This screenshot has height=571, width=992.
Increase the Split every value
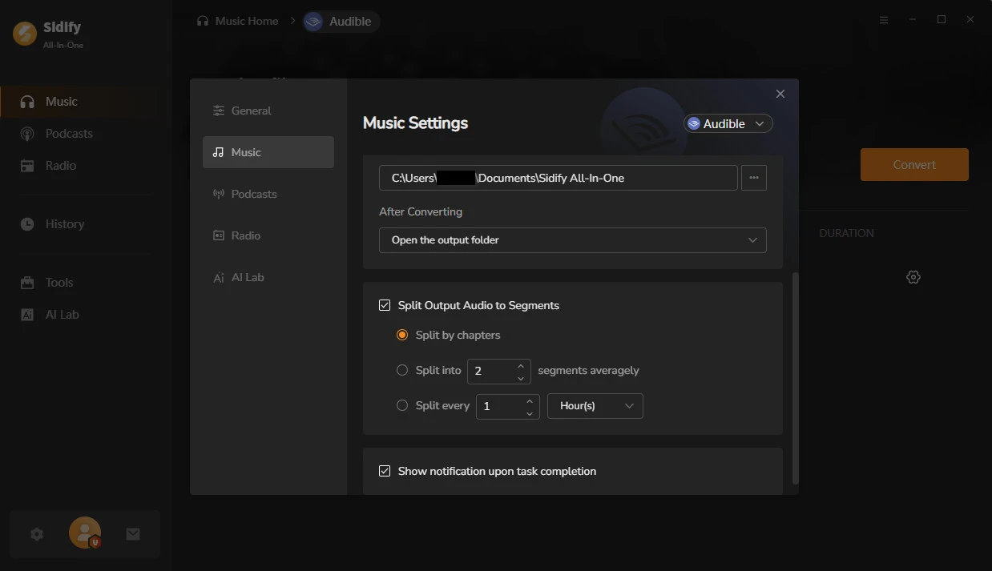click(x=530, y=400)
